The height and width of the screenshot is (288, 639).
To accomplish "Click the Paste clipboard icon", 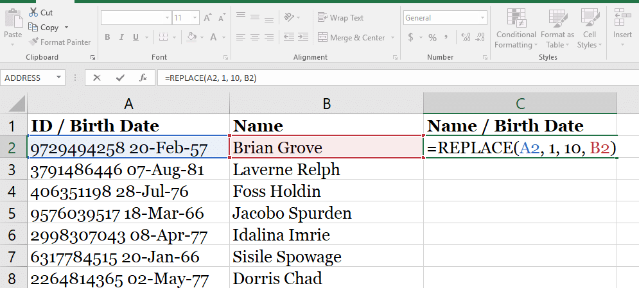I will [x=13, y=19].
